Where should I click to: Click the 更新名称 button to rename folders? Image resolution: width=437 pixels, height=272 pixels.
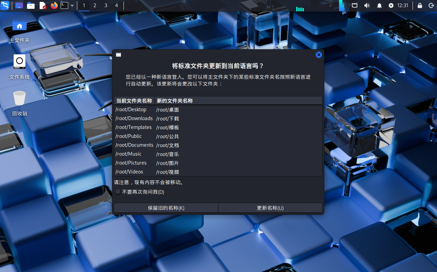pyautogui.click(x=270, y=208)
